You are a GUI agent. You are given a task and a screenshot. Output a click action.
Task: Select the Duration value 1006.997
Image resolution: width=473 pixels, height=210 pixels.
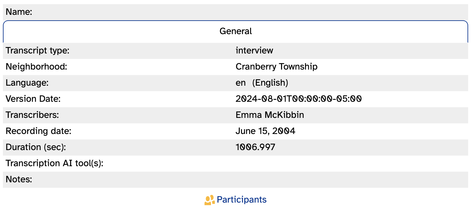click(x=255, y=147)
